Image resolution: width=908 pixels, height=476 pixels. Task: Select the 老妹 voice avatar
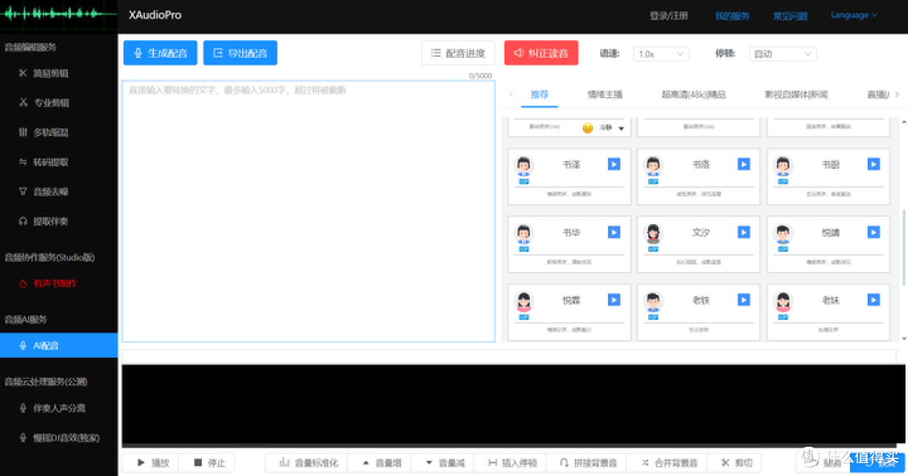pyautogui.click(x=783, y=301)
